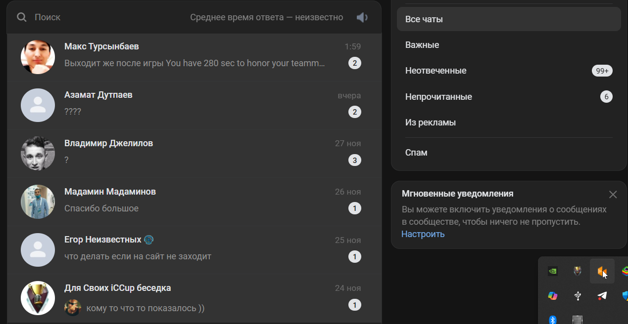Click the Telegram tray icon
Image resolution: width=628 pixels, height=324 pixels.
[602, 296]
